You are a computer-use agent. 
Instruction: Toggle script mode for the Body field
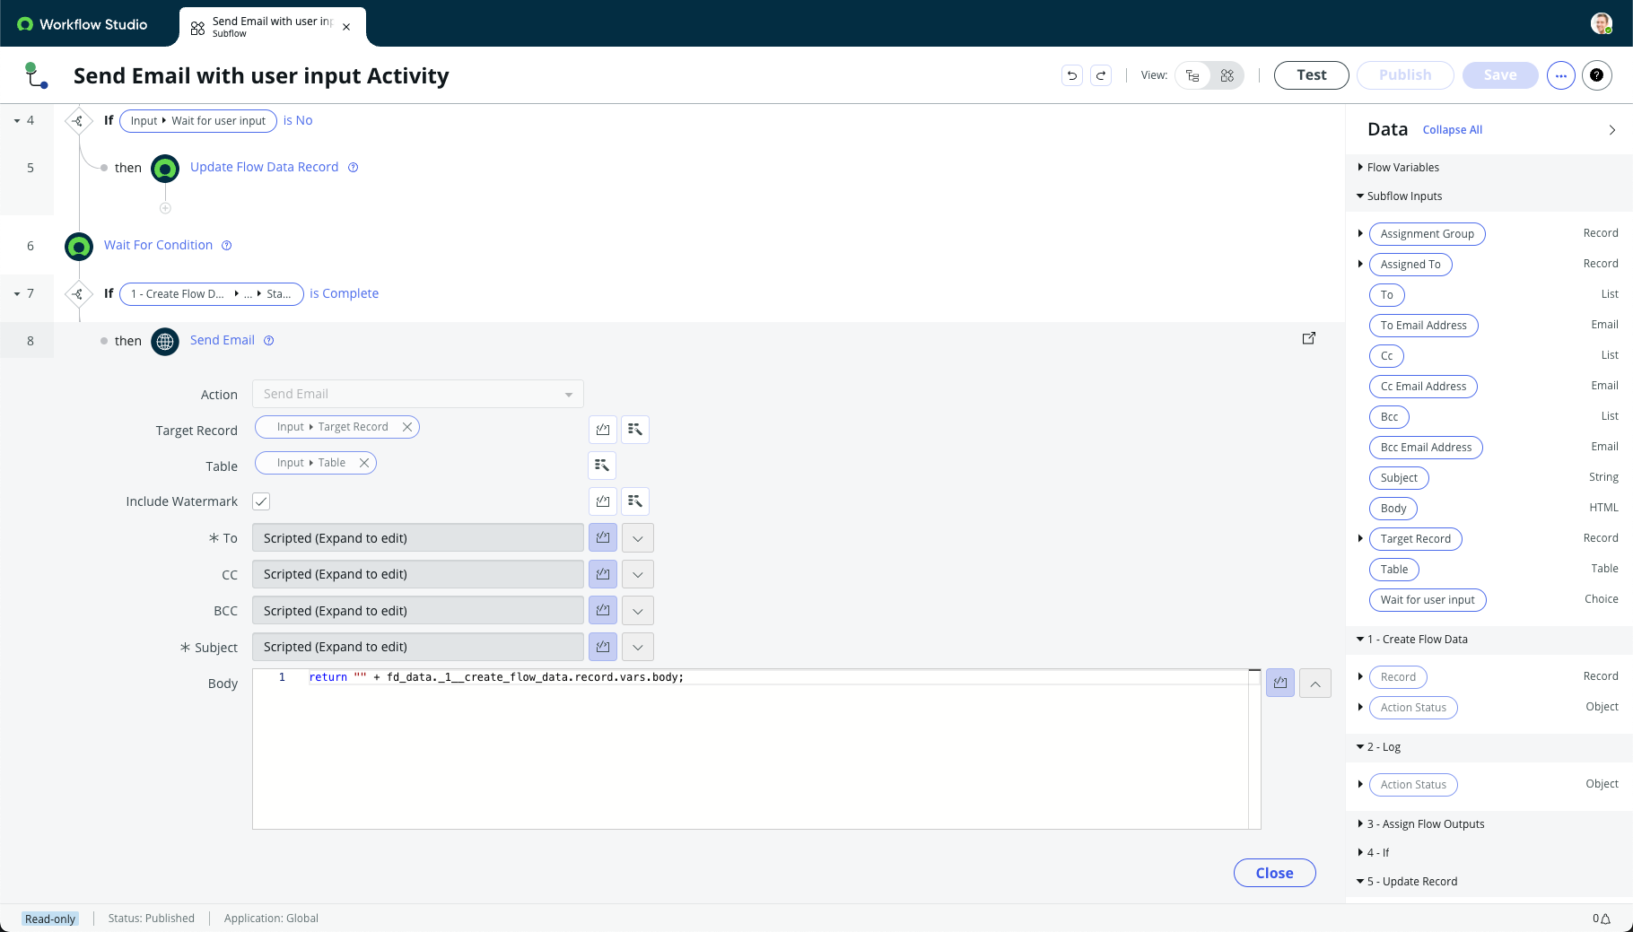(x=1280, y=684)
